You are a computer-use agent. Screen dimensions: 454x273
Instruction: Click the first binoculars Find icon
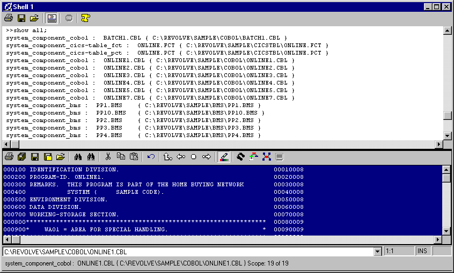pyautogui.click(x=78, y=157)
